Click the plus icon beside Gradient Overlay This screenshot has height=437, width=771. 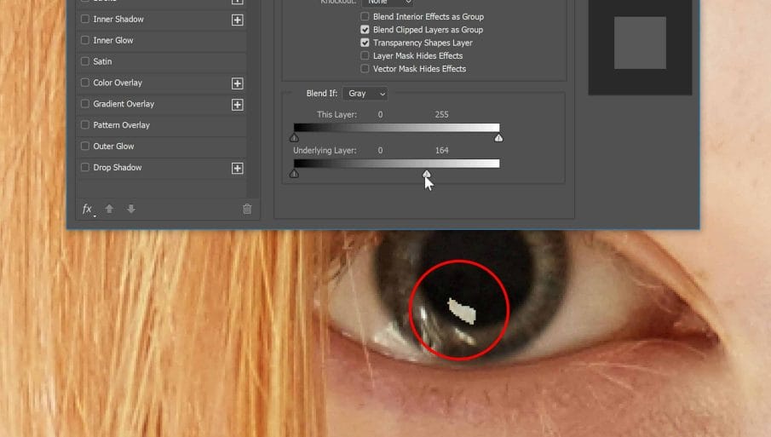pos(238,105)
